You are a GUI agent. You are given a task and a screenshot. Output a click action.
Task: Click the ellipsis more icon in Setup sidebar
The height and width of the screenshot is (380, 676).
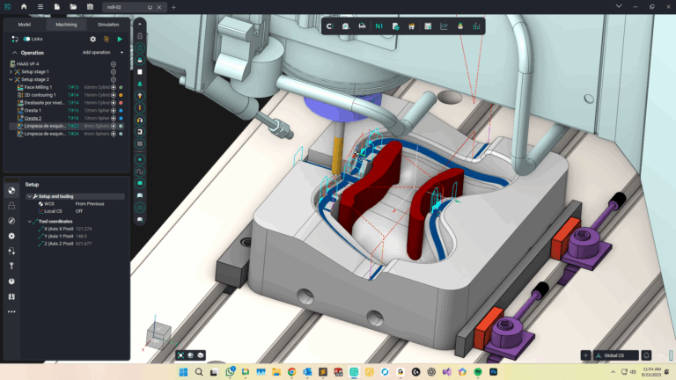click(x=11, y=311)
